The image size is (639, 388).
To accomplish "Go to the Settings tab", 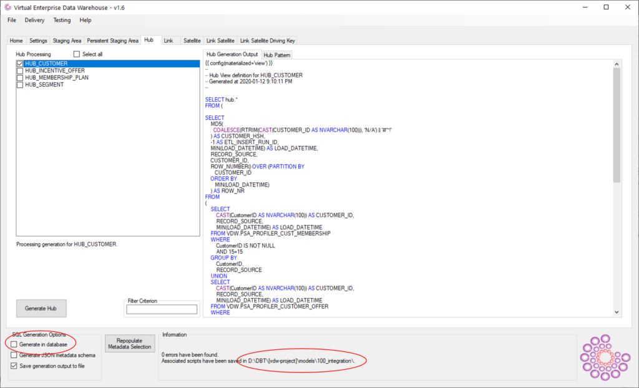I will coord(38,40).
